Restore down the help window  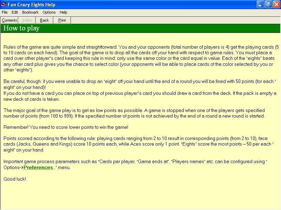pos(268,5)
